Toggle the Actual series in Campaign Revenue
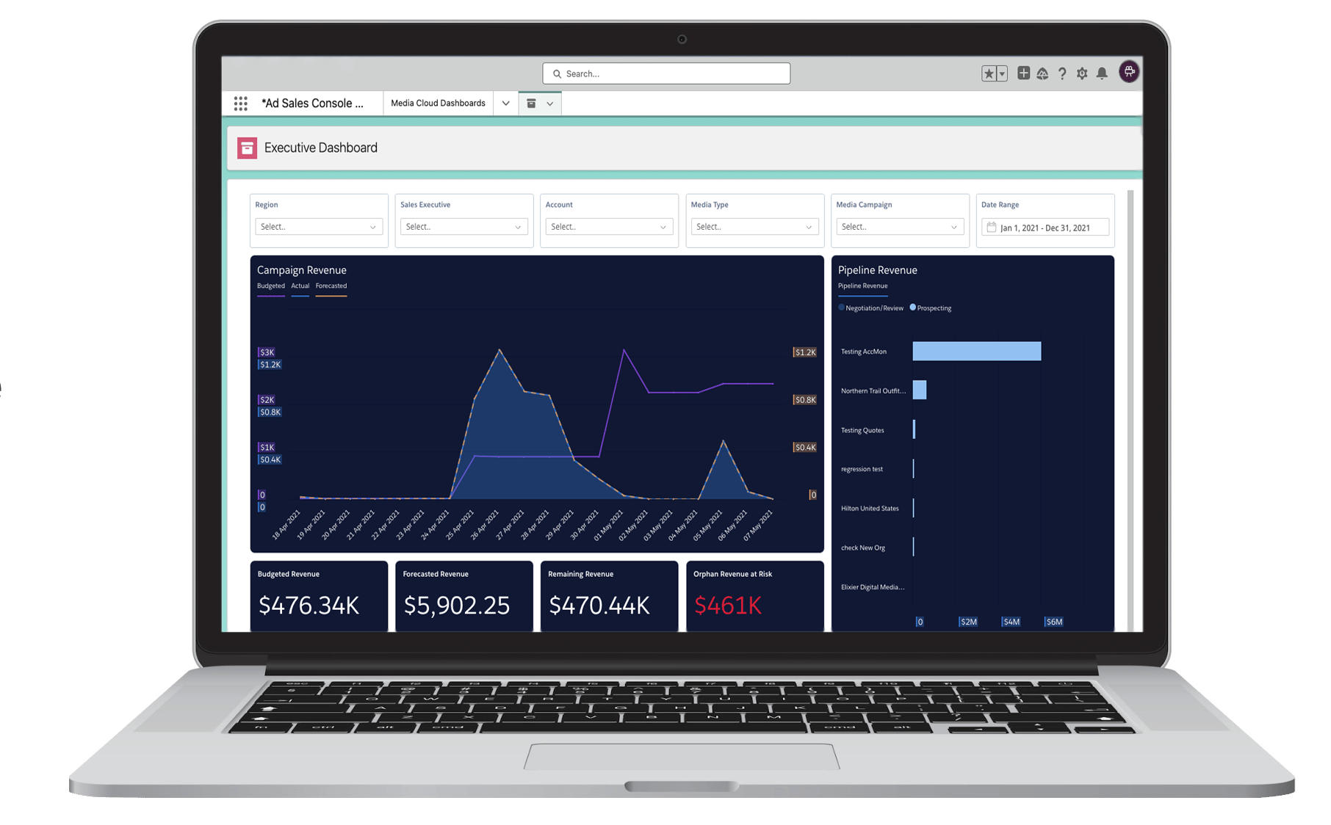The width and height of the screenshot is (1331, 825). tap(300, 286)
